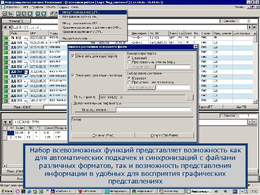Click the Поиск (Ctrl+F) button in flights panel
The image size is (260, 195).
coord(22,107)
